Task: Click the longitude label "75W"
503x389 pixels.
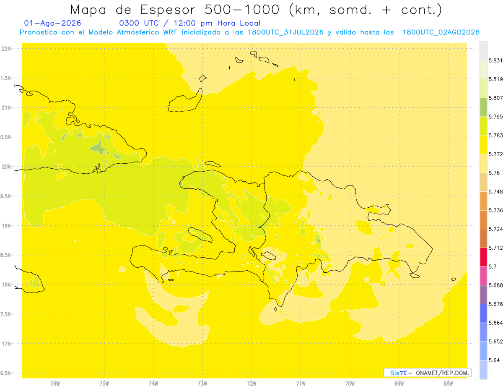Action: click(104, 384)
